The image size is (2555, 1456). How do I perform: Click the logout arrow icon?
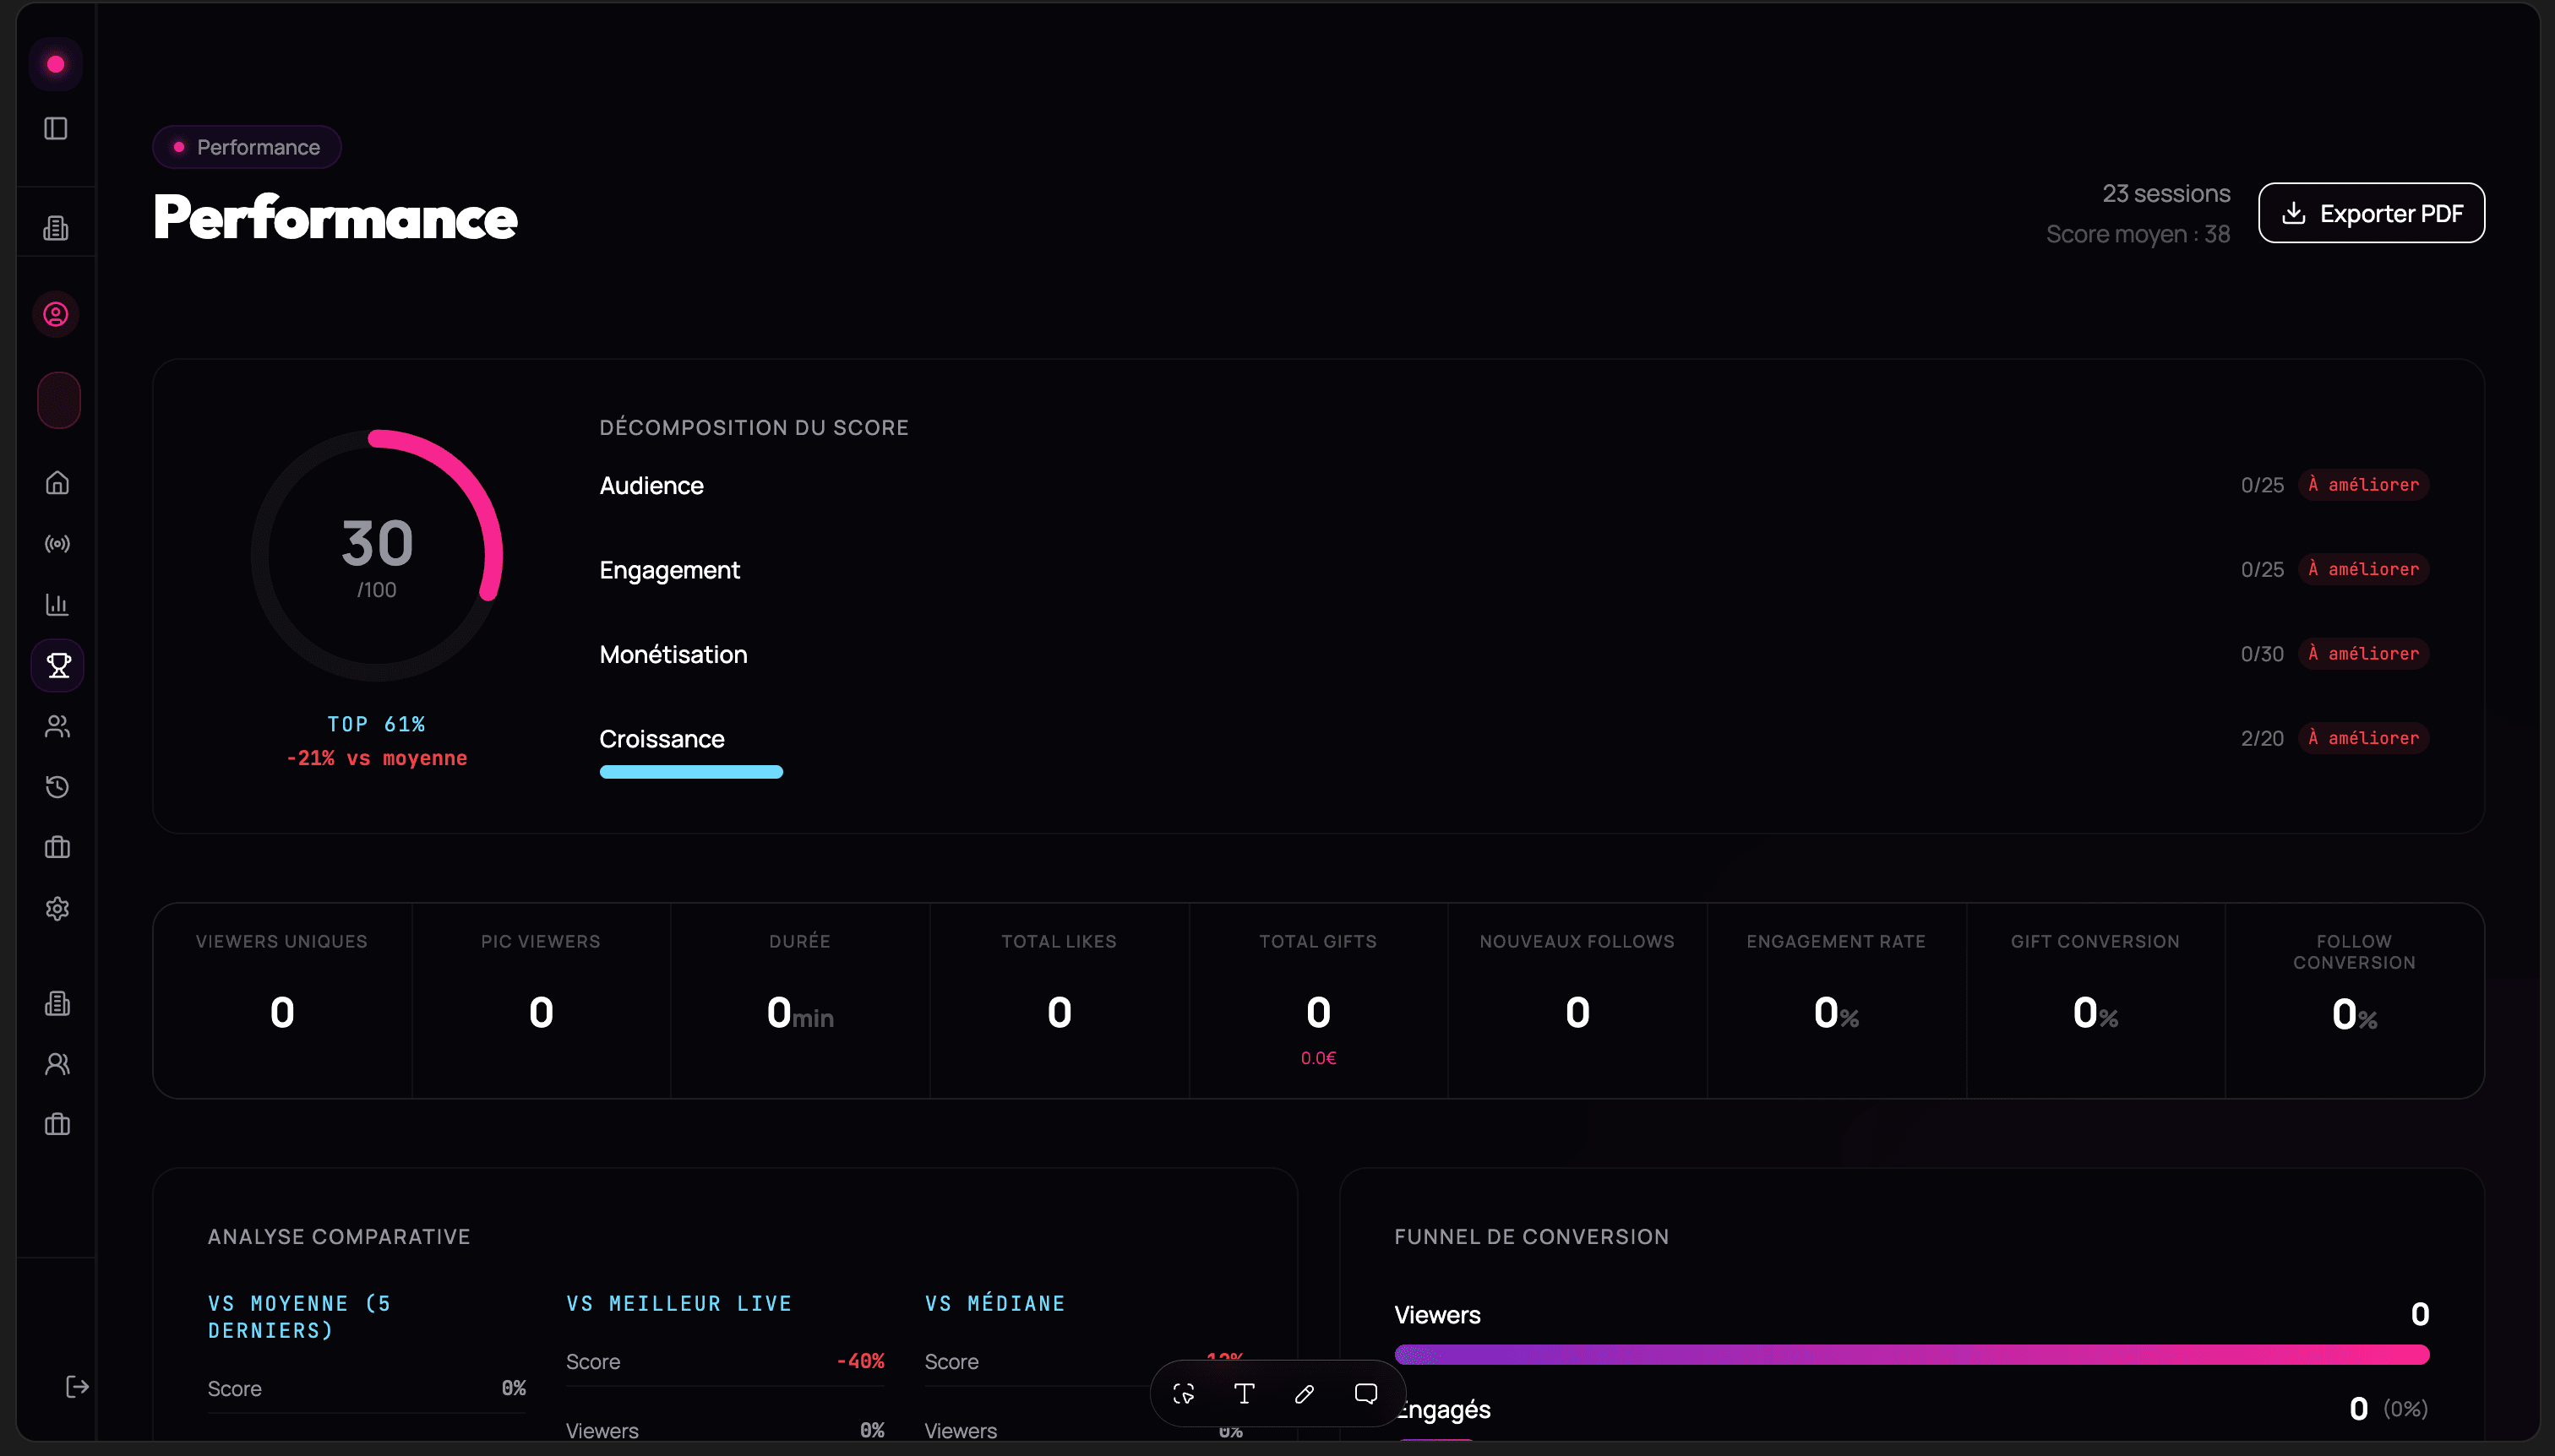point(77,1386)
